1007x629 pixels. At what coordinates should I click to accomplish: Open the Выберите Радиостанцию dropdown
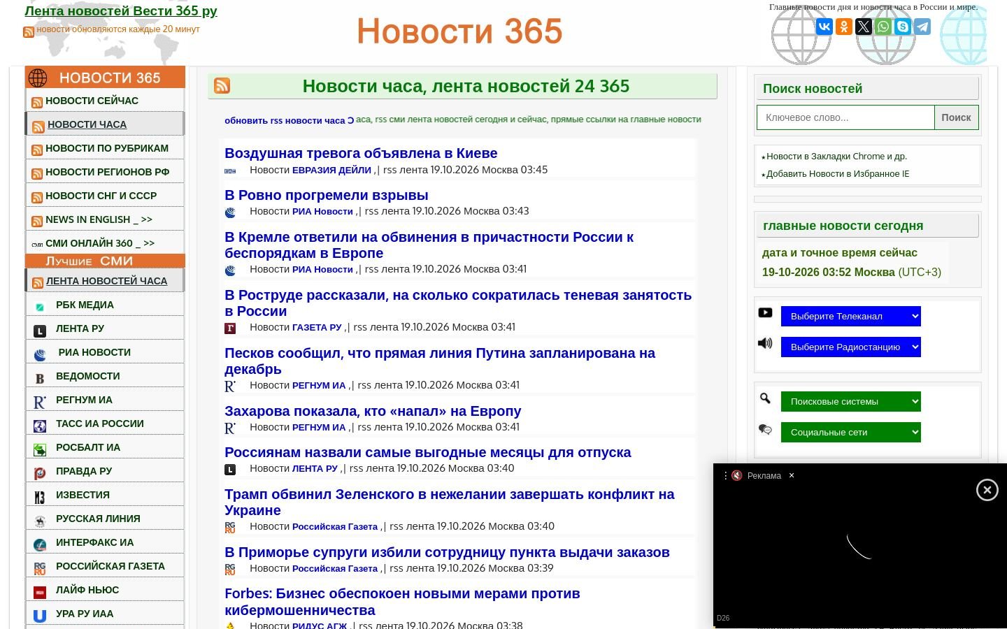(850, 347)
